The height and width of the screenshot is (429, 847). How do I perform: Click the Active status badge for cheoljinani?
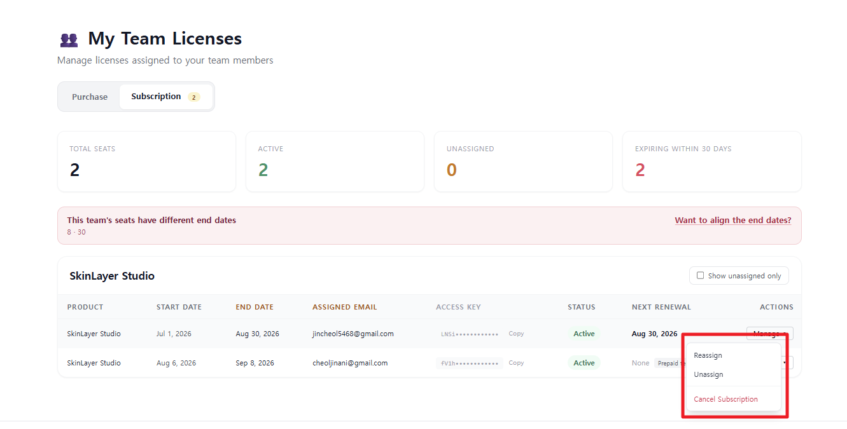click(x=584, y=363)
